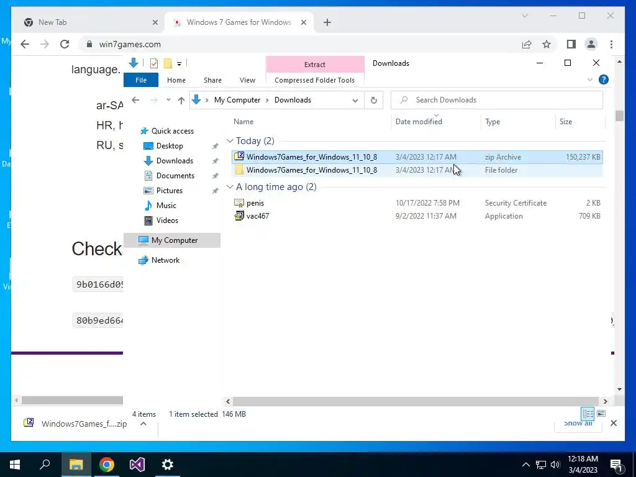Close the Chrome downloads bar
The width and height of the screenshot is (636, 477).
[x=613, y=423]
